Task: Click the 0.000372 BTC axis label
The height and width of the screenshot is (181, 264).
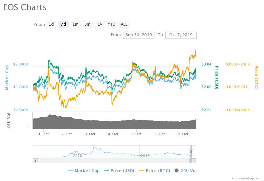Action: (x=238, y=64)
